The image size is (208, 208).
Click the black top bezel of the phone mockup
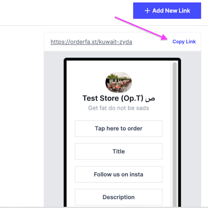pyautogui.click(x=122, y=59)
